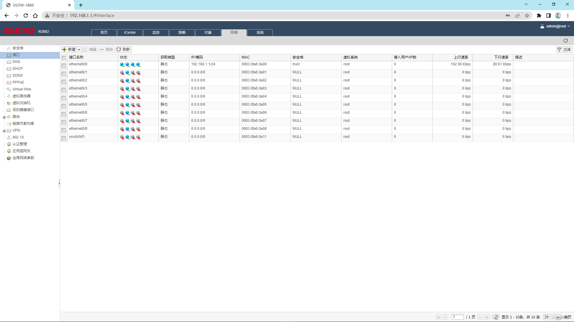Sort by the 接口名称 column header
Screen dimensions: 574x322
click(x=92, y=57)
